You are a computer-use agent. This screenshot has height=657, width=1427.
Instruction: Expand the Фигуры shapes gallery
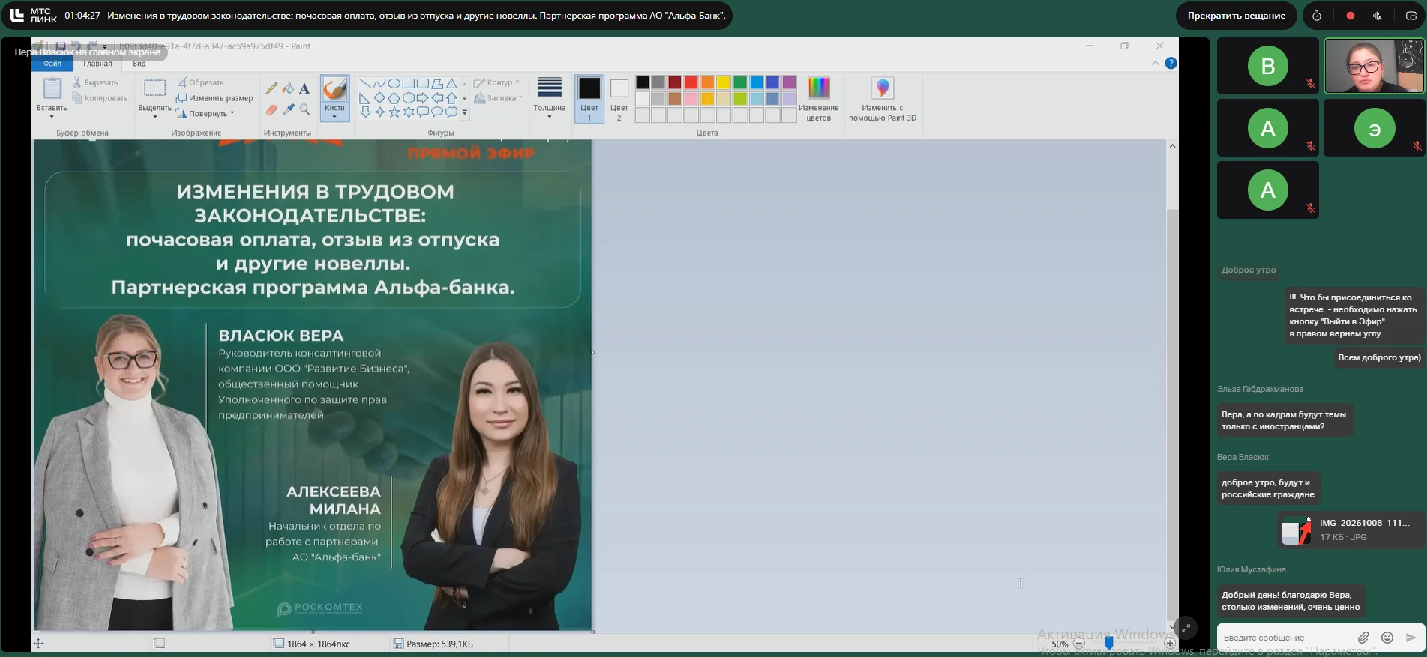click(465, 113)
